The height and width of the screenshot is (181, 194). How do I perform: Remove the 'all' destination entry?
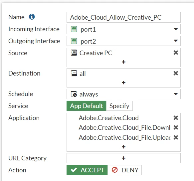point(176,73)
